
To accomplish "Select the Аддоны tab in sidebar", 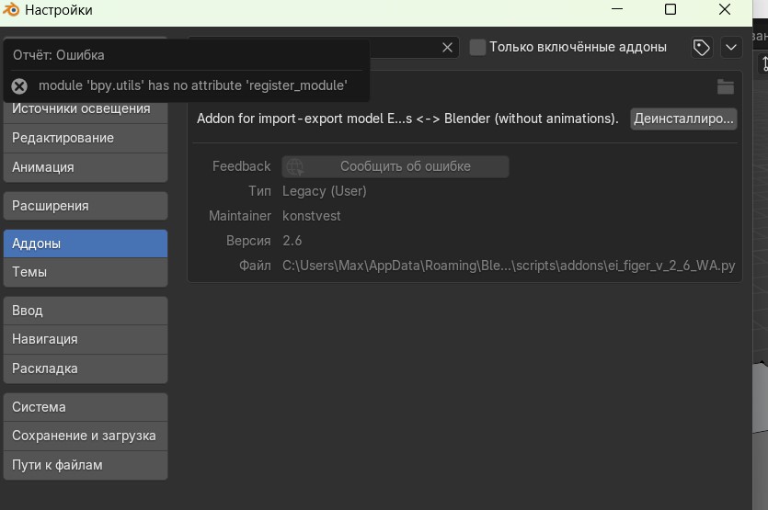I will 86,244.
